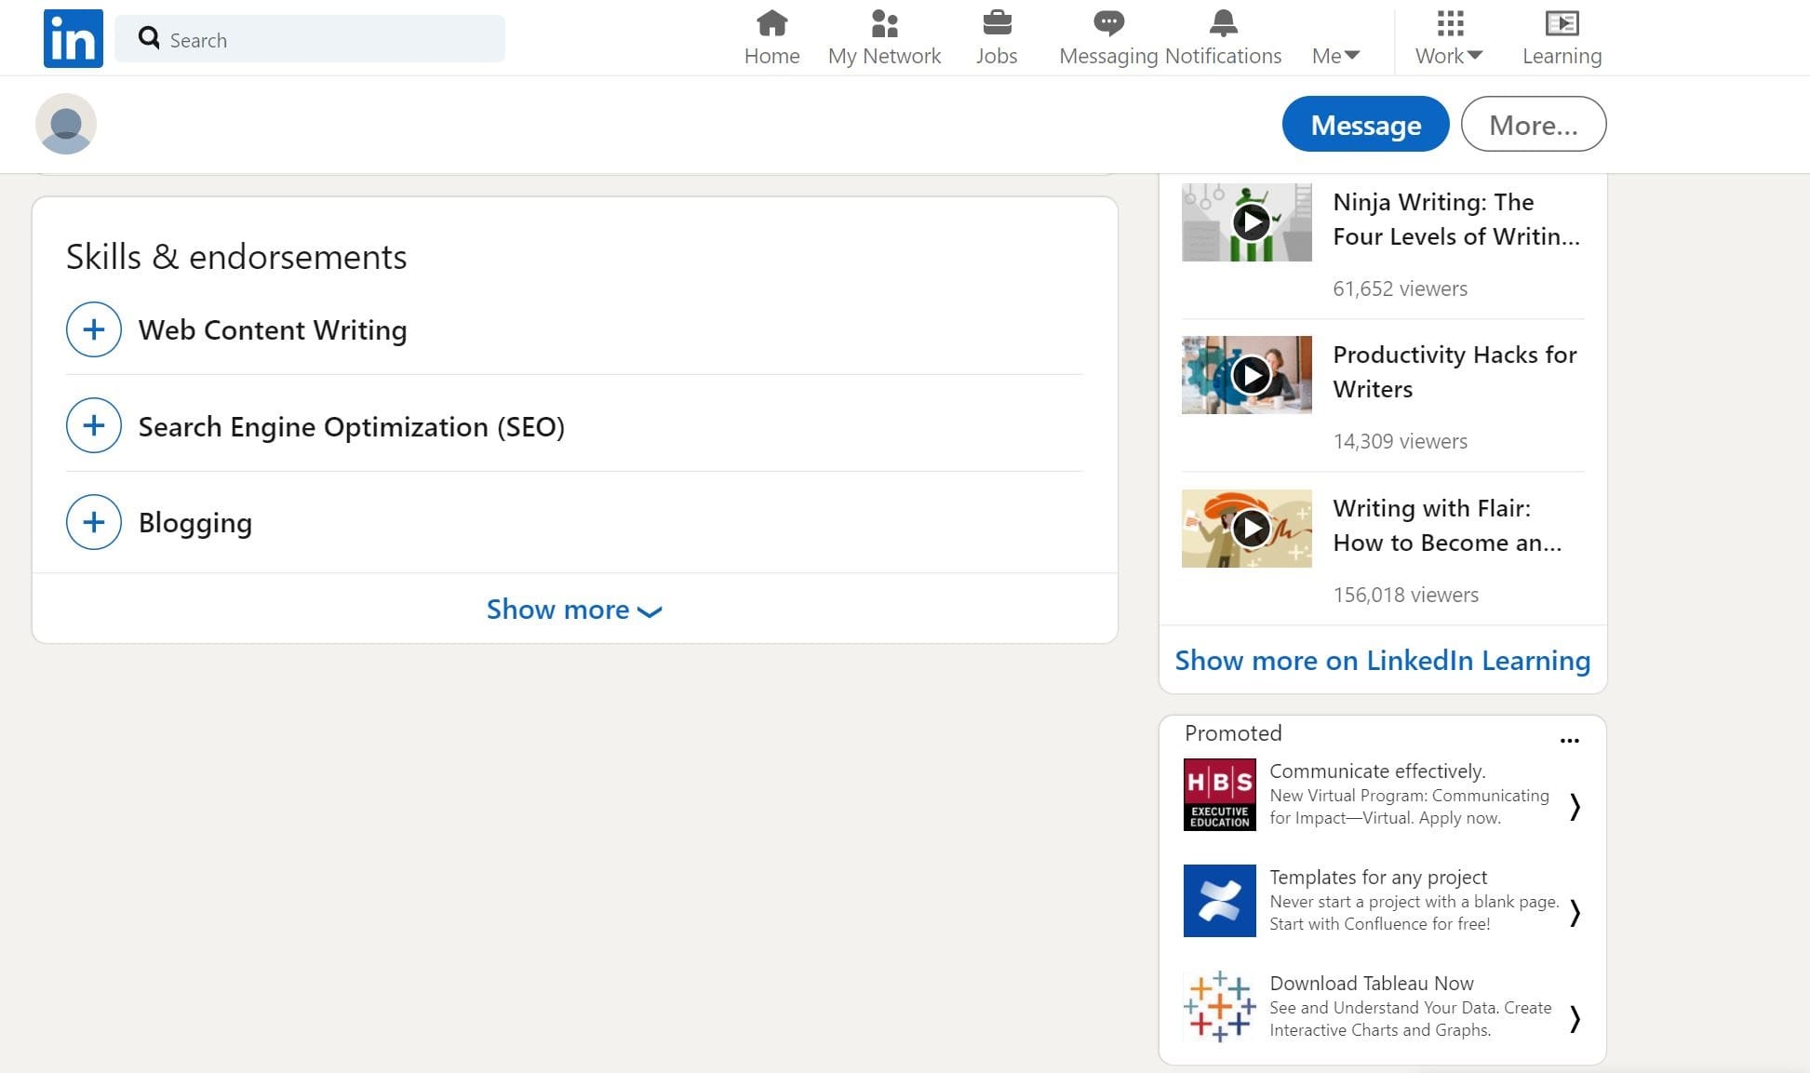1810x1073 pixels.
Task: Open the Jobs page icon
Action: (996, 24)
